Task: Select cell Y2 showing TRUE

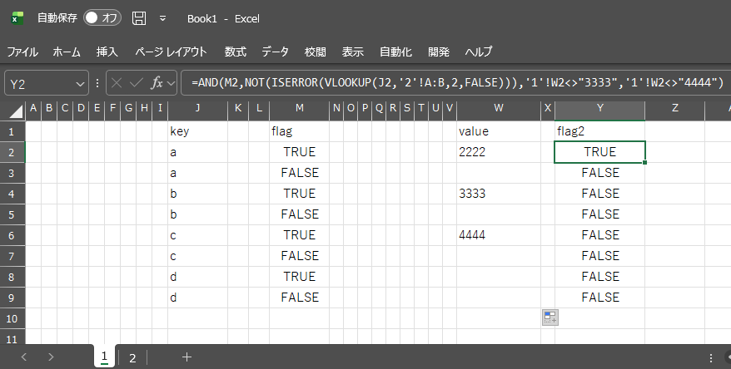Action: [600, 152]
